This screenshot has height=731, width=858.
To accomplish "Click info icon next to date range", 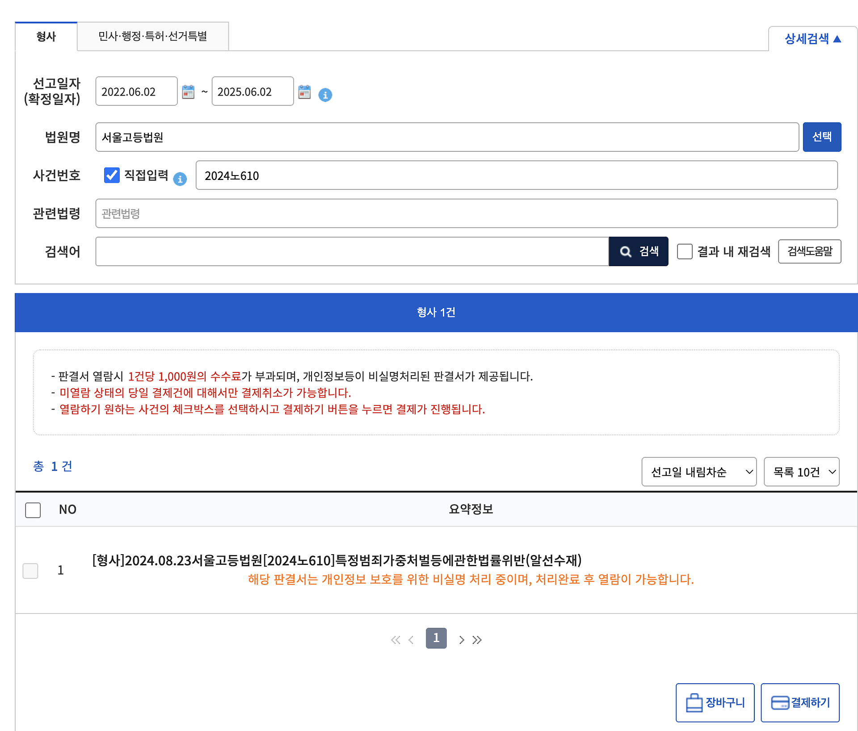I will 325,95.
